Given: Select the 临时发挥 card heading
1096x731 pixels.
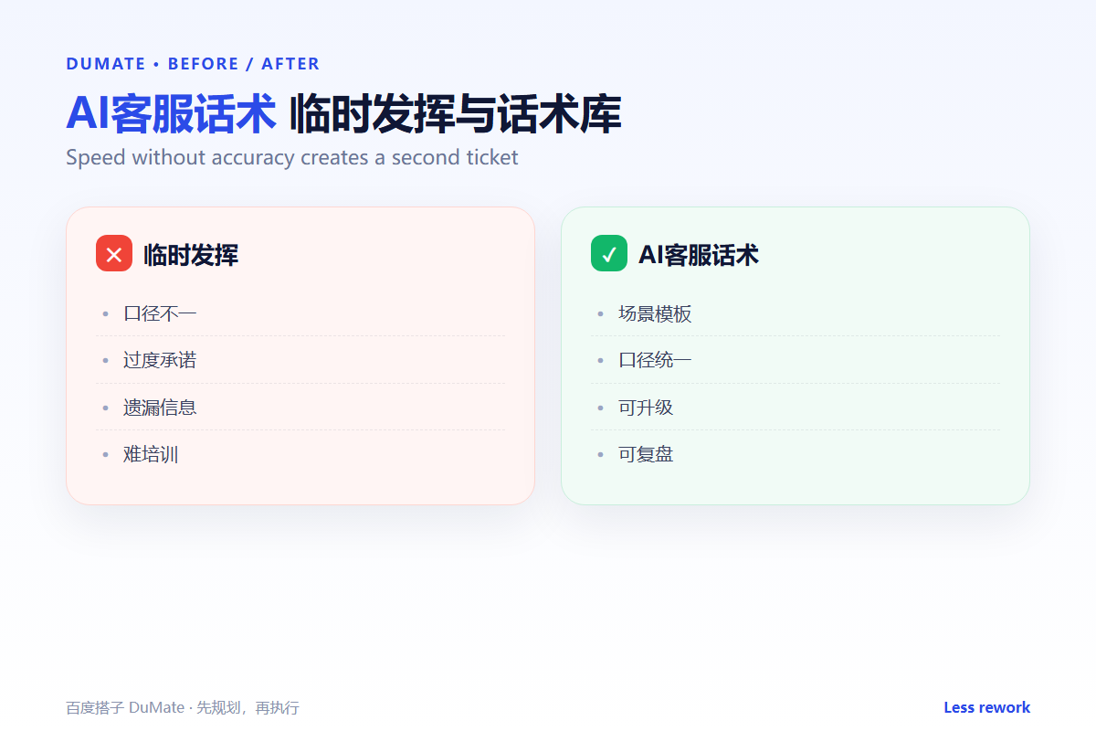Looking at the screenshot, I should [191, 255].
